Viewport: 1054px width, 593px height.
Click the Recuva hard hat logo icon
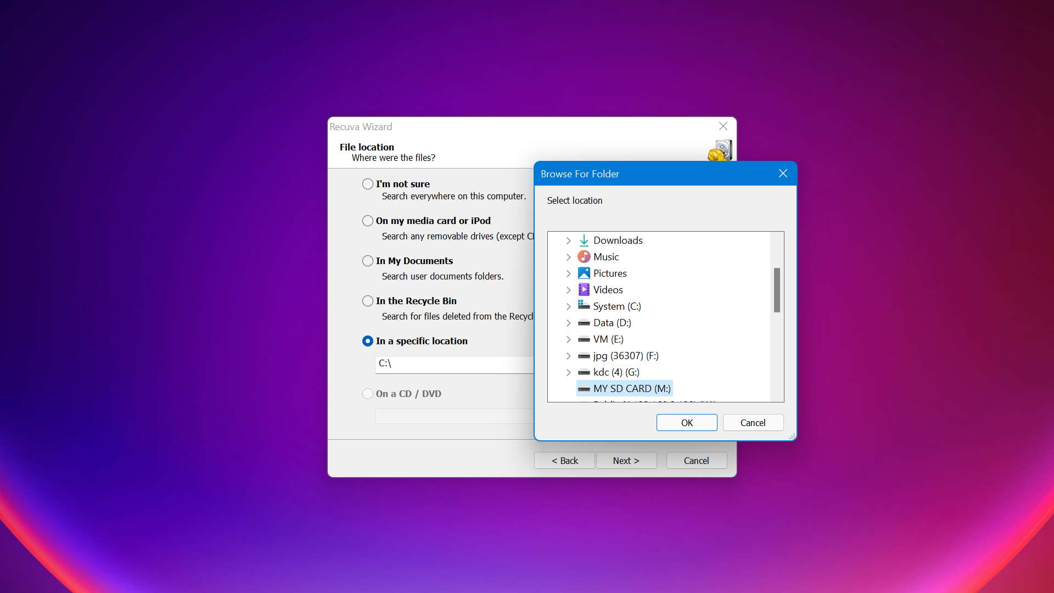tap(720, 150)
